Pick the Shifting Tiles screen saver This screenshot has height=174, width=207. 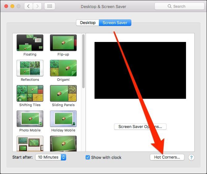[x=30, y=93]
